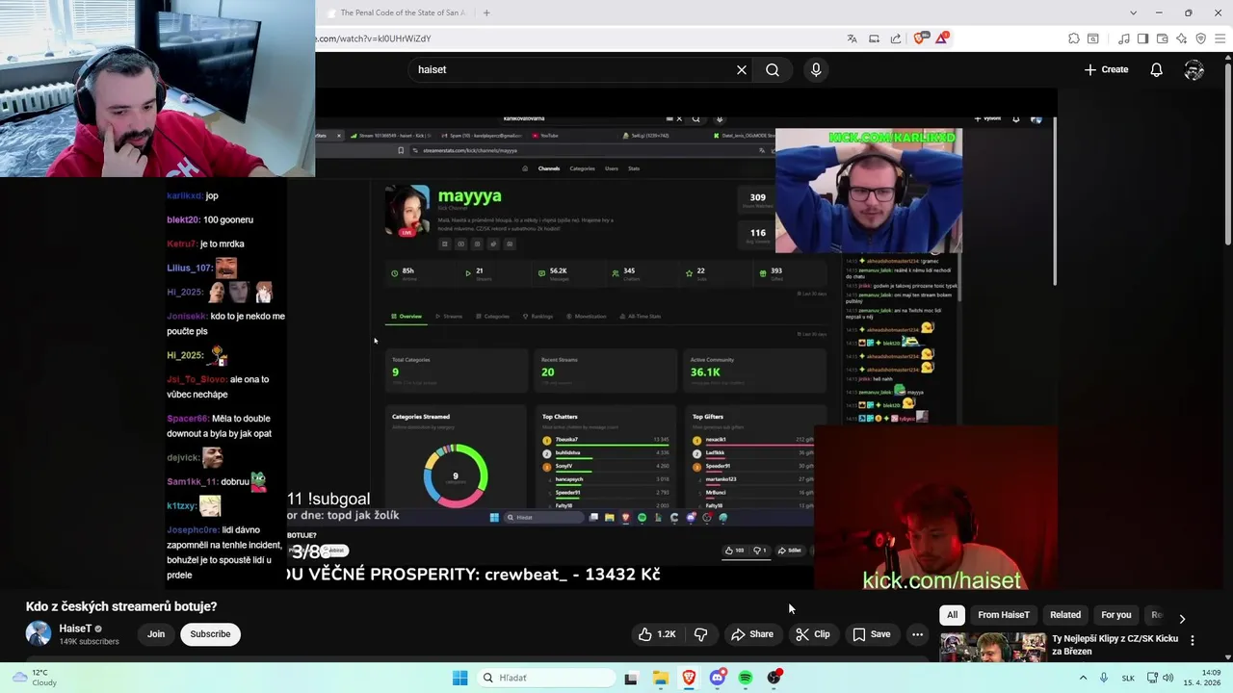
Task: Open File Explorer from the taskbar
Action: 660,678
